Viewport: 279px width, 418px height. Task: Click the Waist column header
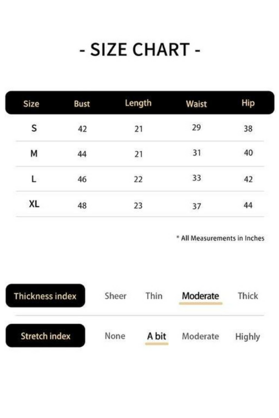click(196, 104)
